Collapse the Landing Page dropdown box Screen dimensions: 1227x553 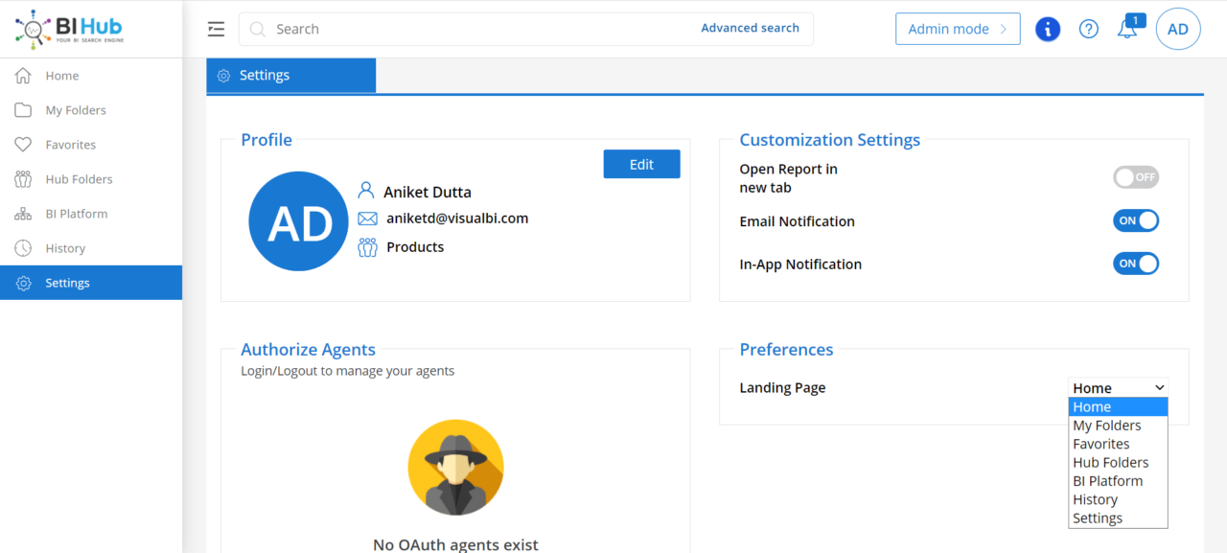pos(1119,388)
